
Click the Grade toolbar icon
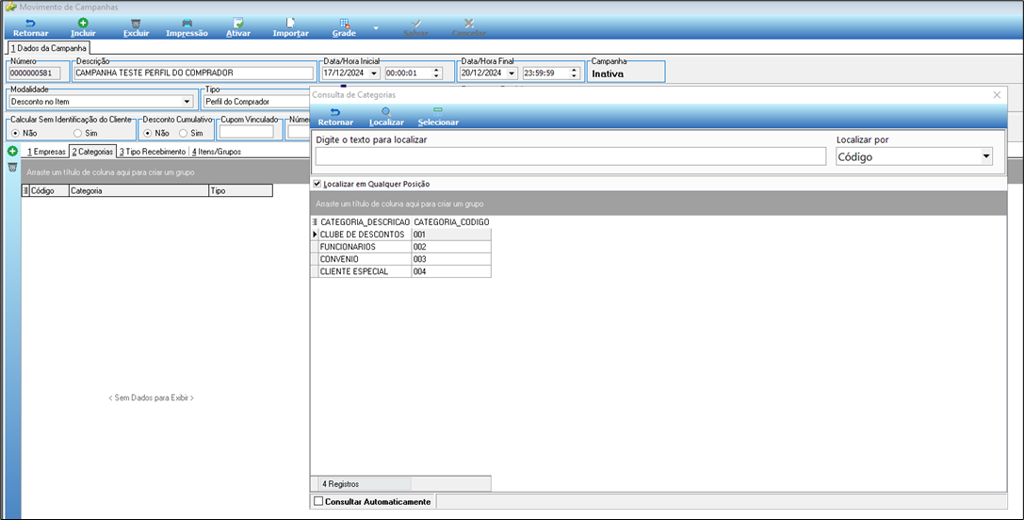click(344, 24)
